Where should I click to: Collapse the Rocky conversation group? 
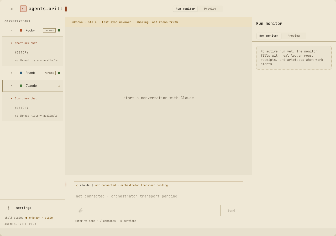(x=12, y=30)
